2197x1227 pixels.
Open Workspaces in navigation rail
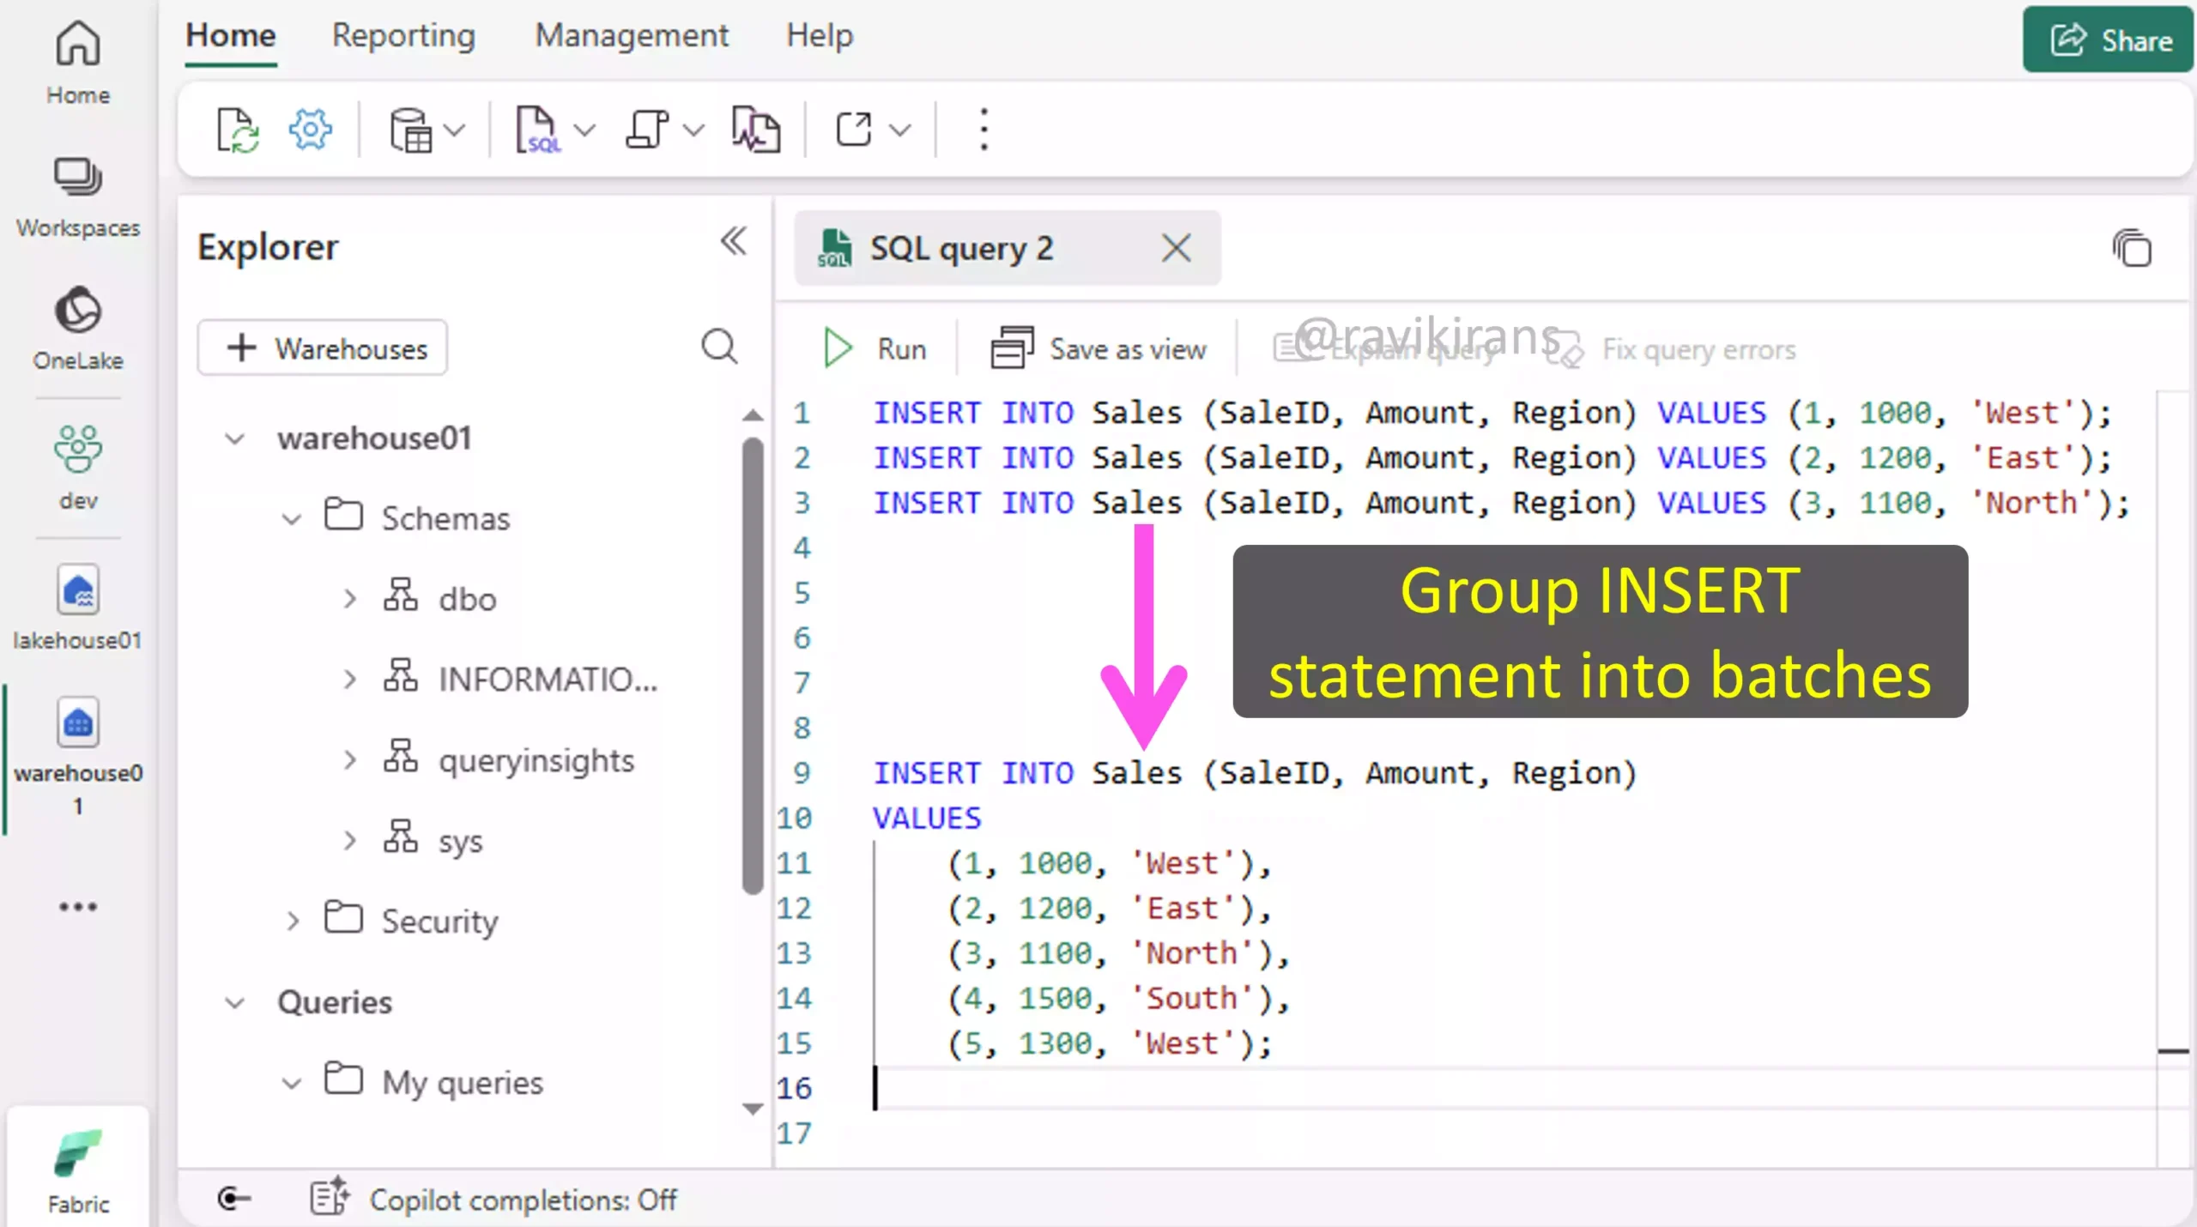pos(78,197)
